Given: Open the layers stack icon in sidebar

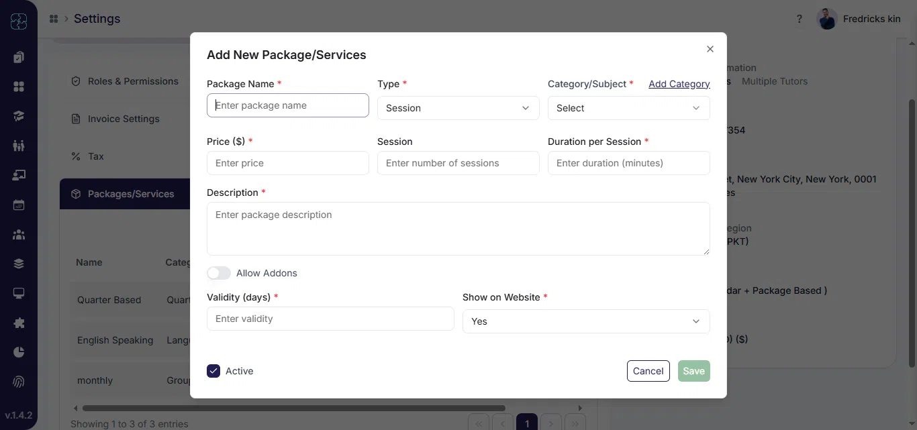Looking at the screenshot, I should point(19,264).
